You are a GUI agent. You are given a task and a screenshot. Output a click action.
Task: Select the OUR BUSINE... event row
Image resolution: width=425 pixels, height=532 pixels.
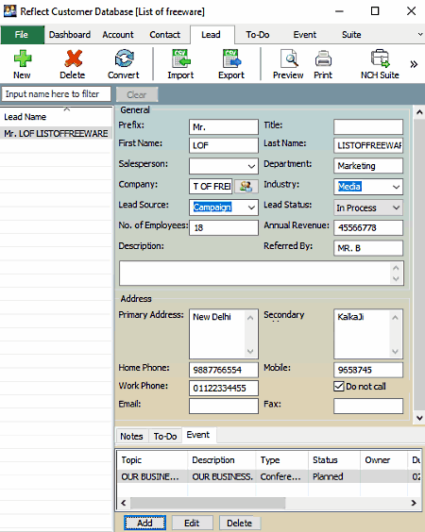pyautogui.click(x=268, y=476)
